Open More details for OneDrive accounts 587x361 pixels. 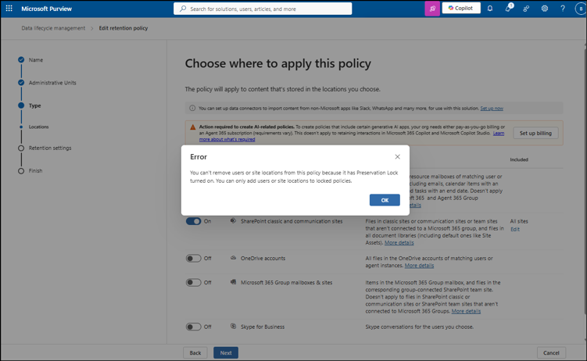[419, 266]
